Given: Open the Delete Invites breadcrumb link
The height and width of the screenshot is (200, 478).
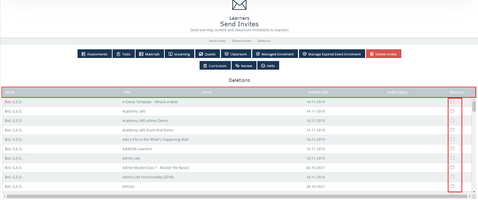Looking at the screenshot, I should [x=241, y=41].
